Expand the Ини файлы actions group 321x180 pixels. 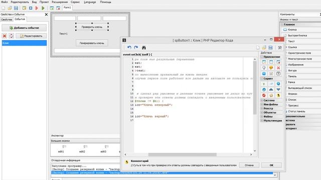click(262, 104)
